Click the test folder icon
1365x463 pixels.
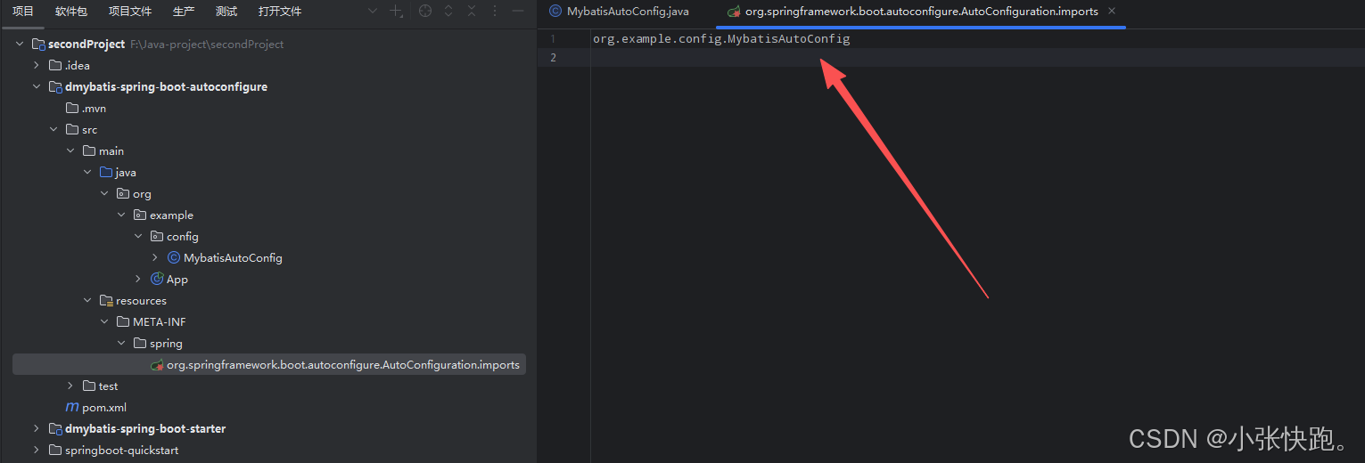click(88, 386)
